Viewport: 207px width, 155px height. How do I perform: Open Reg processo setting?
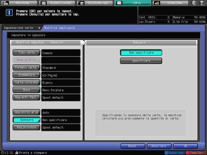tap(26, 127)
